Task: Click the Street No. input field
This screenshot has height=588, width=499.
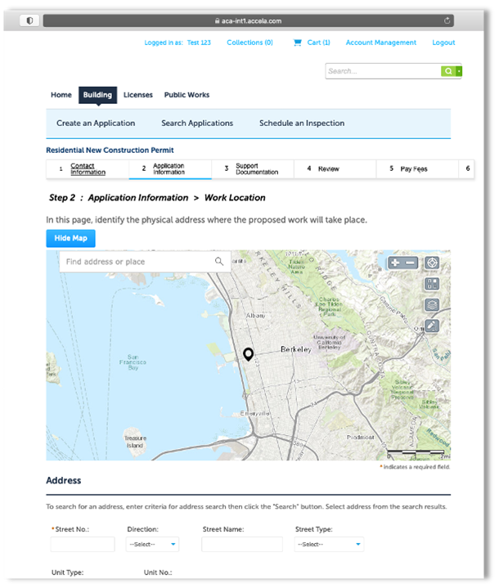Action: 83,544
